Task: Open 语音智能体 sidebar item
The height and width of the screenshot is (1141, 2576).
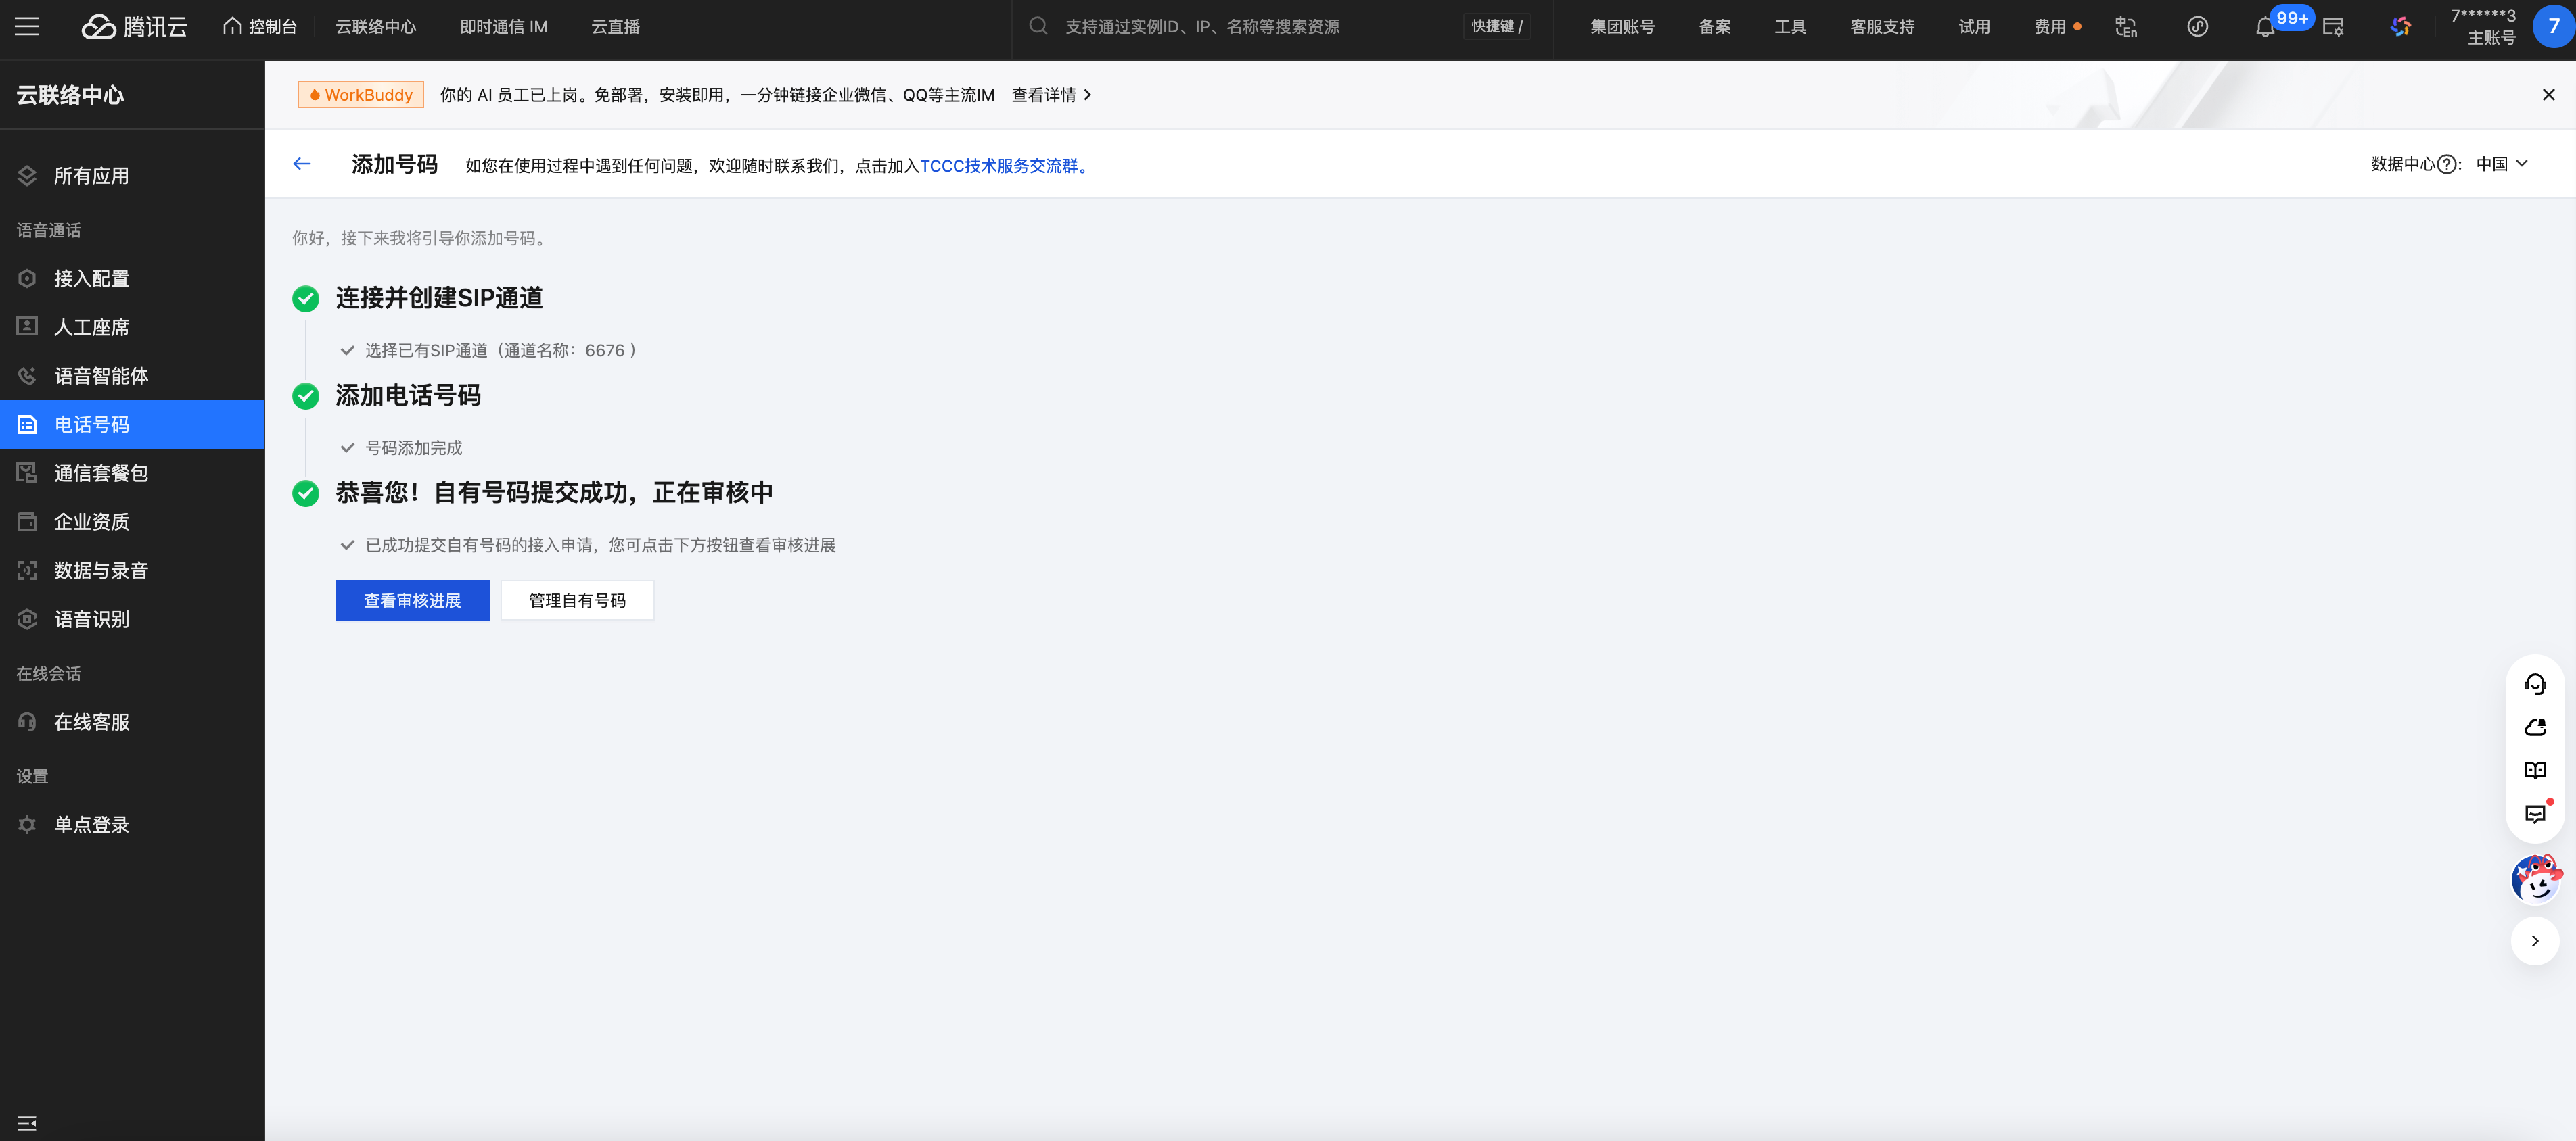Action: click(x=100, y=376)
